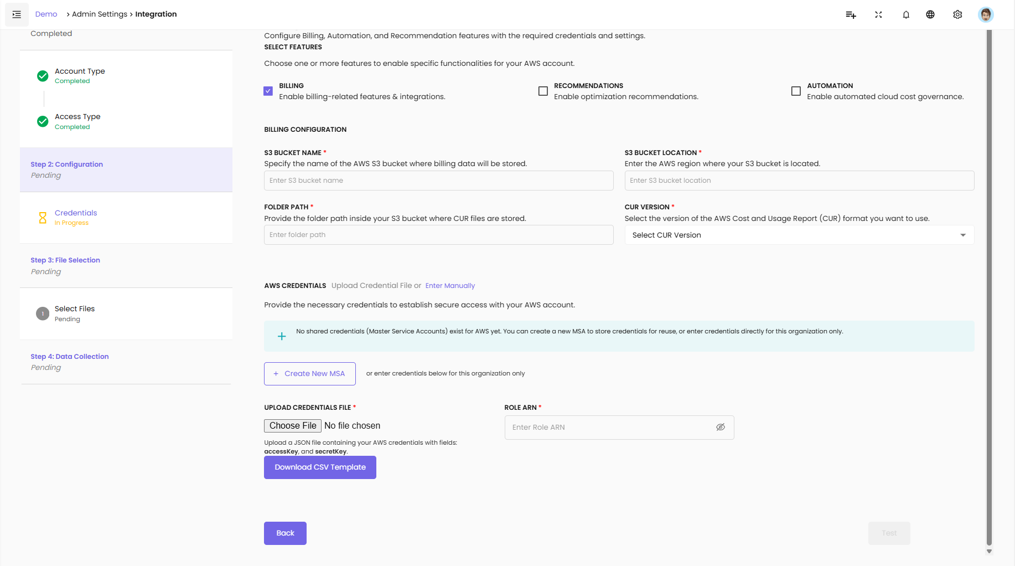Open Step 4: Data Collection section
Image resolution: width=1015 pixels, height=566 pixels.
(70, 357)
